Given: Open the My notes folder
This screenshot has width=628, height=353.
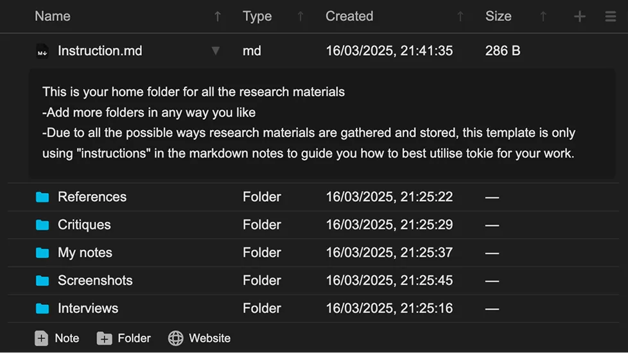Looking at the screenshot, I should coord(85,252).
